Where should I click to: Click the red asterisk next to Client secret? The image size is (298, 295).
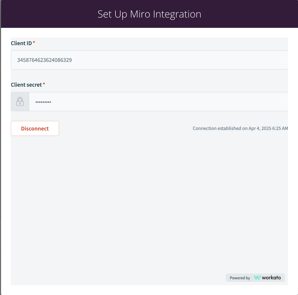(44, 84)
